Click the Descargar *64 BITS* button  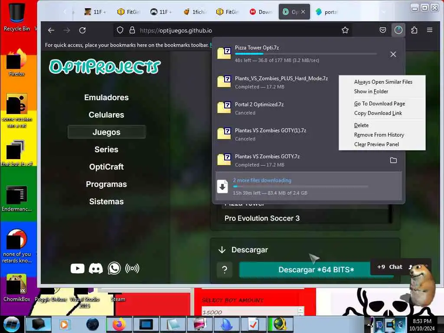point(316,270)
